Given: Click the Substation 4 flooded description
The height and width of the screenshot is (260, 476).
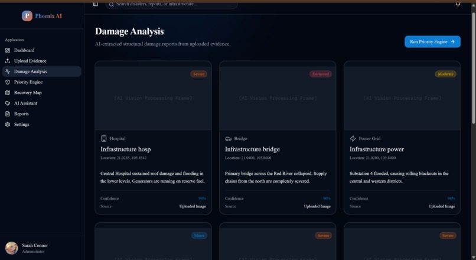Looking at the screenshot, I should 399,177.
